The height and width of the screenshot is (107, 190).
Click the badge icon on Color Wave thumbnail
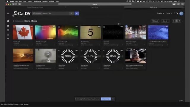59,27
